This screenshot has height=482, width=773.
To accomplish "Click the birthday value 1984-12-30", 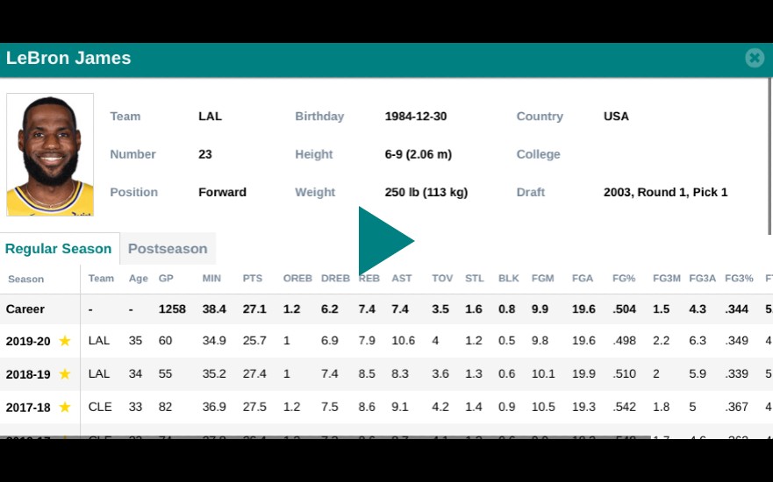I will [416, 117].
